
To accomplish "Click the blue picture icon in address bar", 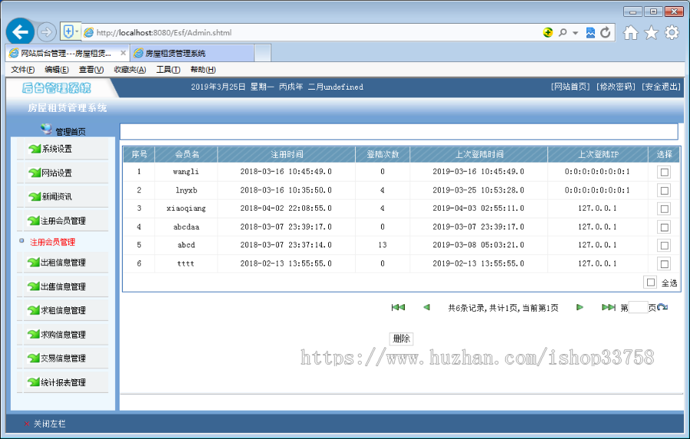I will 590,32.
